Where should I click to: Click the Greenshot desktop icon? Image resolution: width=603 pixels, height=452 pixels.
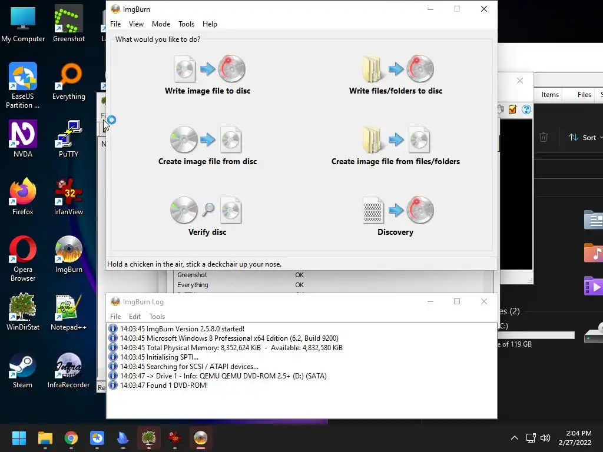[x=68, y=24]
